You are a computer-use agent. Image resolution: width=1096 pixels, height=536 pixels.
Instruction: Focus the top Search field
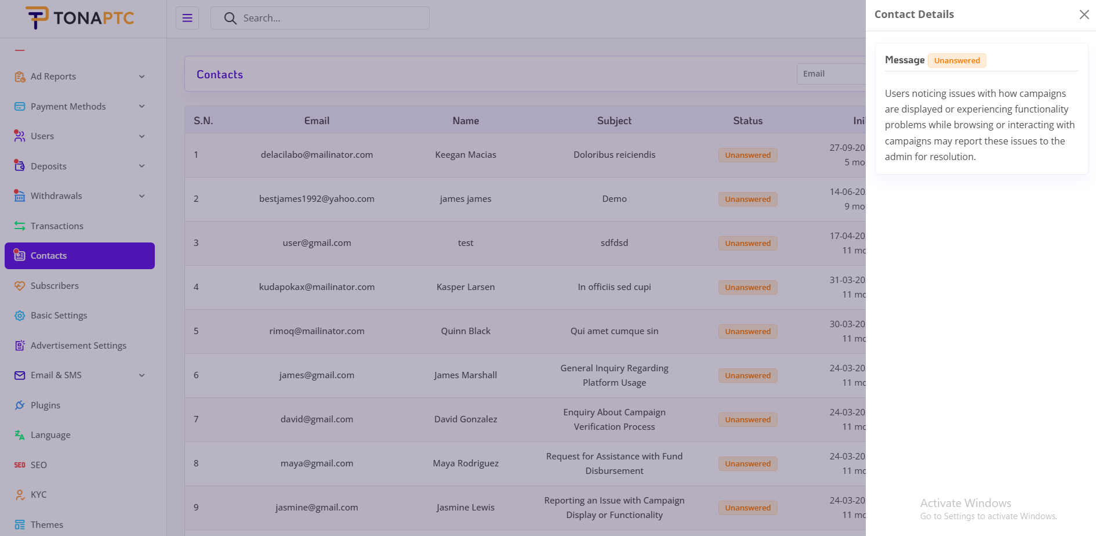320,18
